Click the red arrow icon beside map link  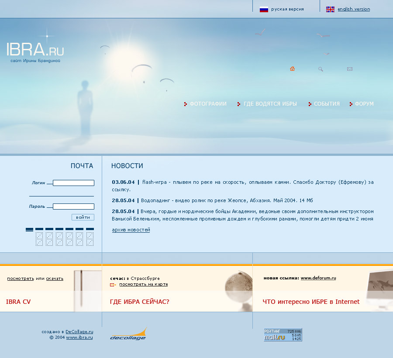(113, 285)
